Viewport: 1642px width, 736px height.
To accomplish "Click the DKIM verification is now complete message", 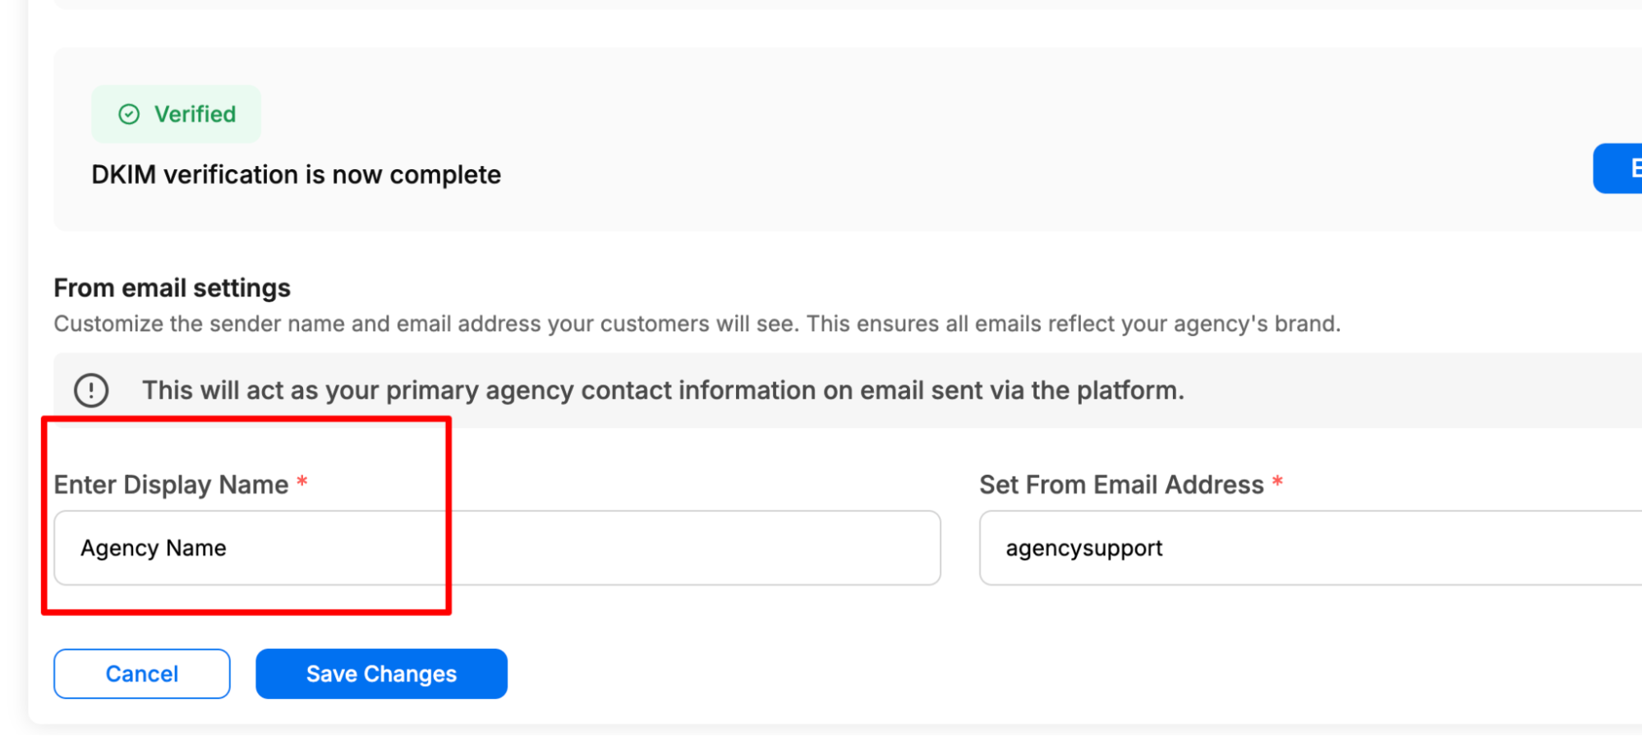I will click(x=296, y=175).
